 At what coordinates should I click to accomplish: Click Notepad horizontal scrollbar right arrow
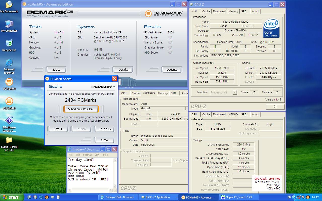click(110, 190)
